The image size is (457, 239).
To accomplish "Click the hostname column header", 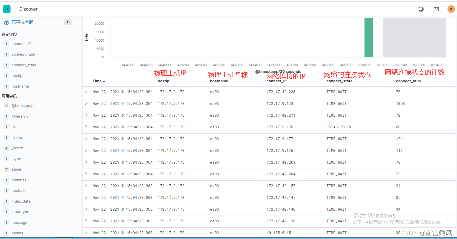I will click(219, 81).
